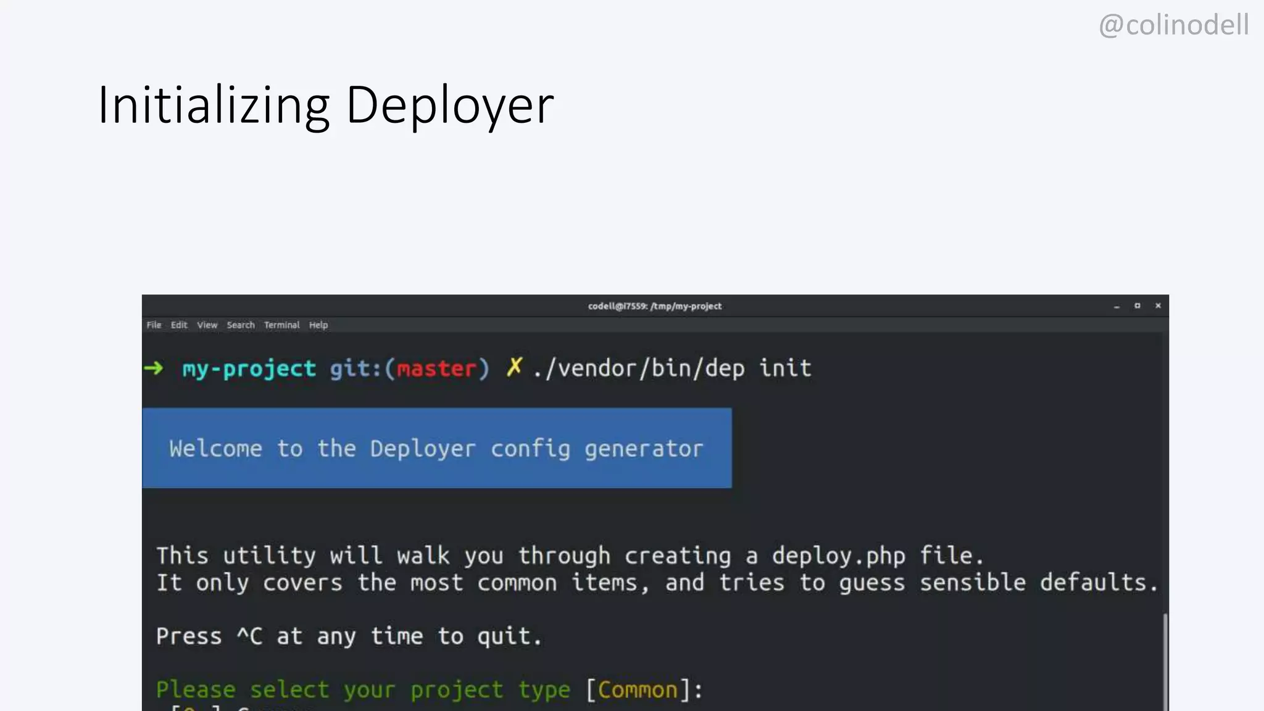Open the Edit menu
Screen dimensions: 1264x711
(179, 325)
